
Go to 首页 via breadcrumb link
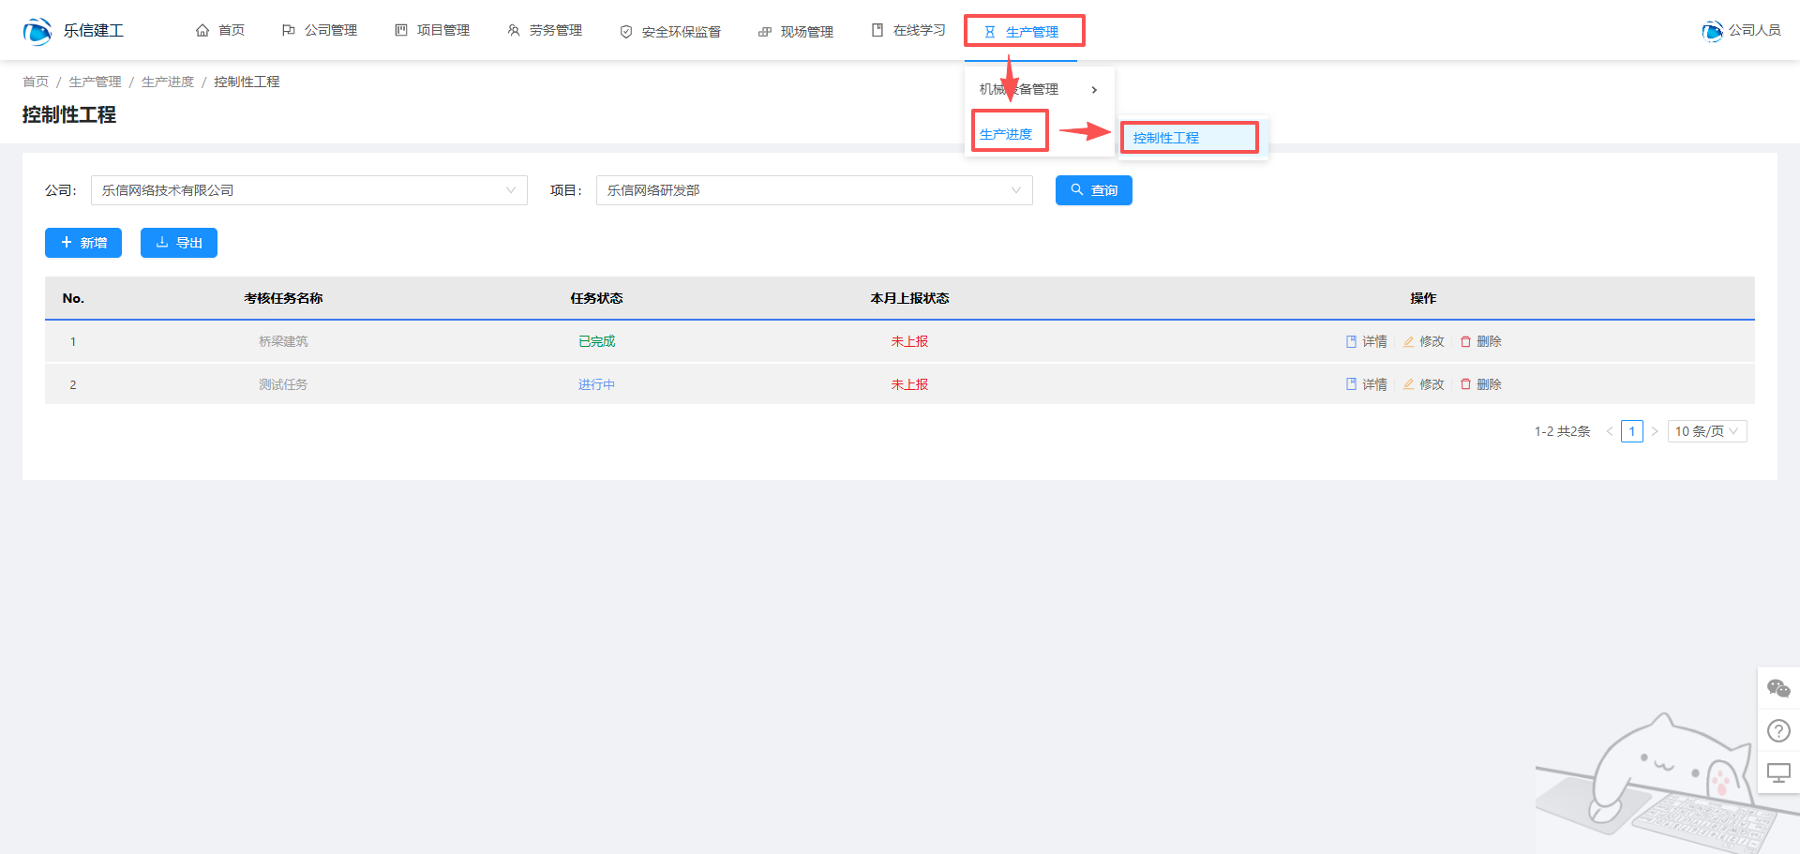pyautogui.click(x=36, y=82)
